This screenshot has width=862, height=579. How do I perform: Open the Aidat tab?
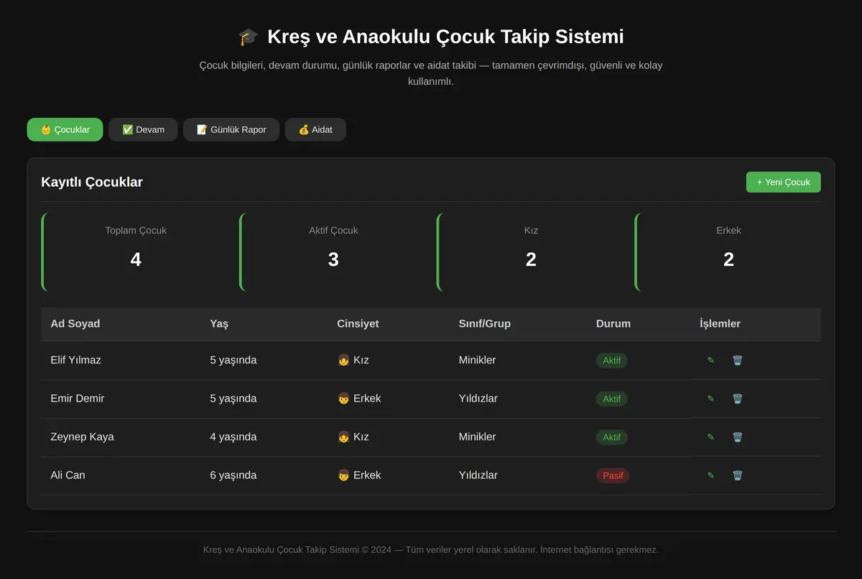pos(315,130)
